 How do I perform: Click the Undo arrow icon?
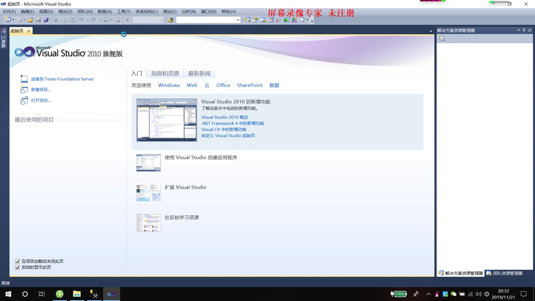pos(81,20)
